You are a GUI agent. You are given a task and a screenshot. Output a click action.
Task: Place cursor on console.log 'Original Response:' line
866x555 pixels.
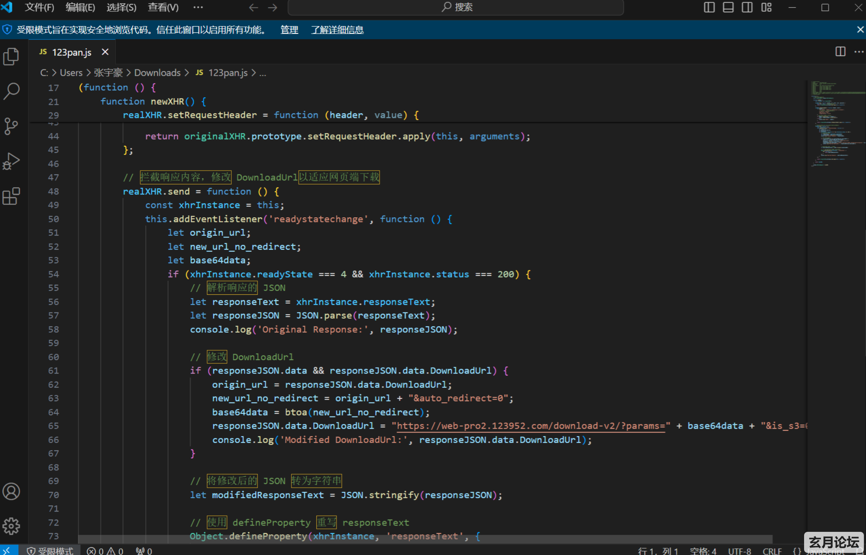point(323,330)
